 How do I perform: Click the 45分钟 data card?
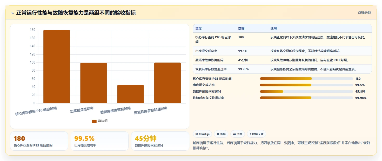click(160, 141)
